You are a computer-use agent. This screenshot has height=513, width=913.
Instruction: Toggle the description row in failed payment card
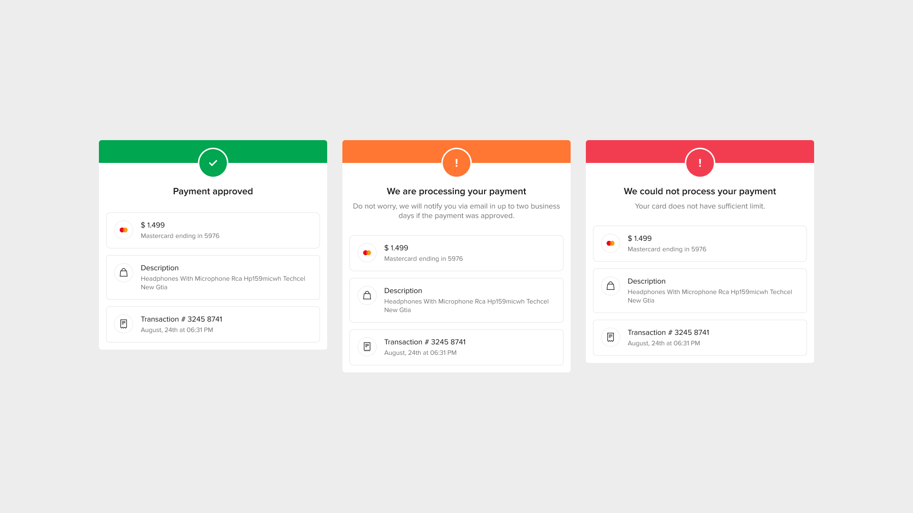pyautogui.click(x=699, y=290)
